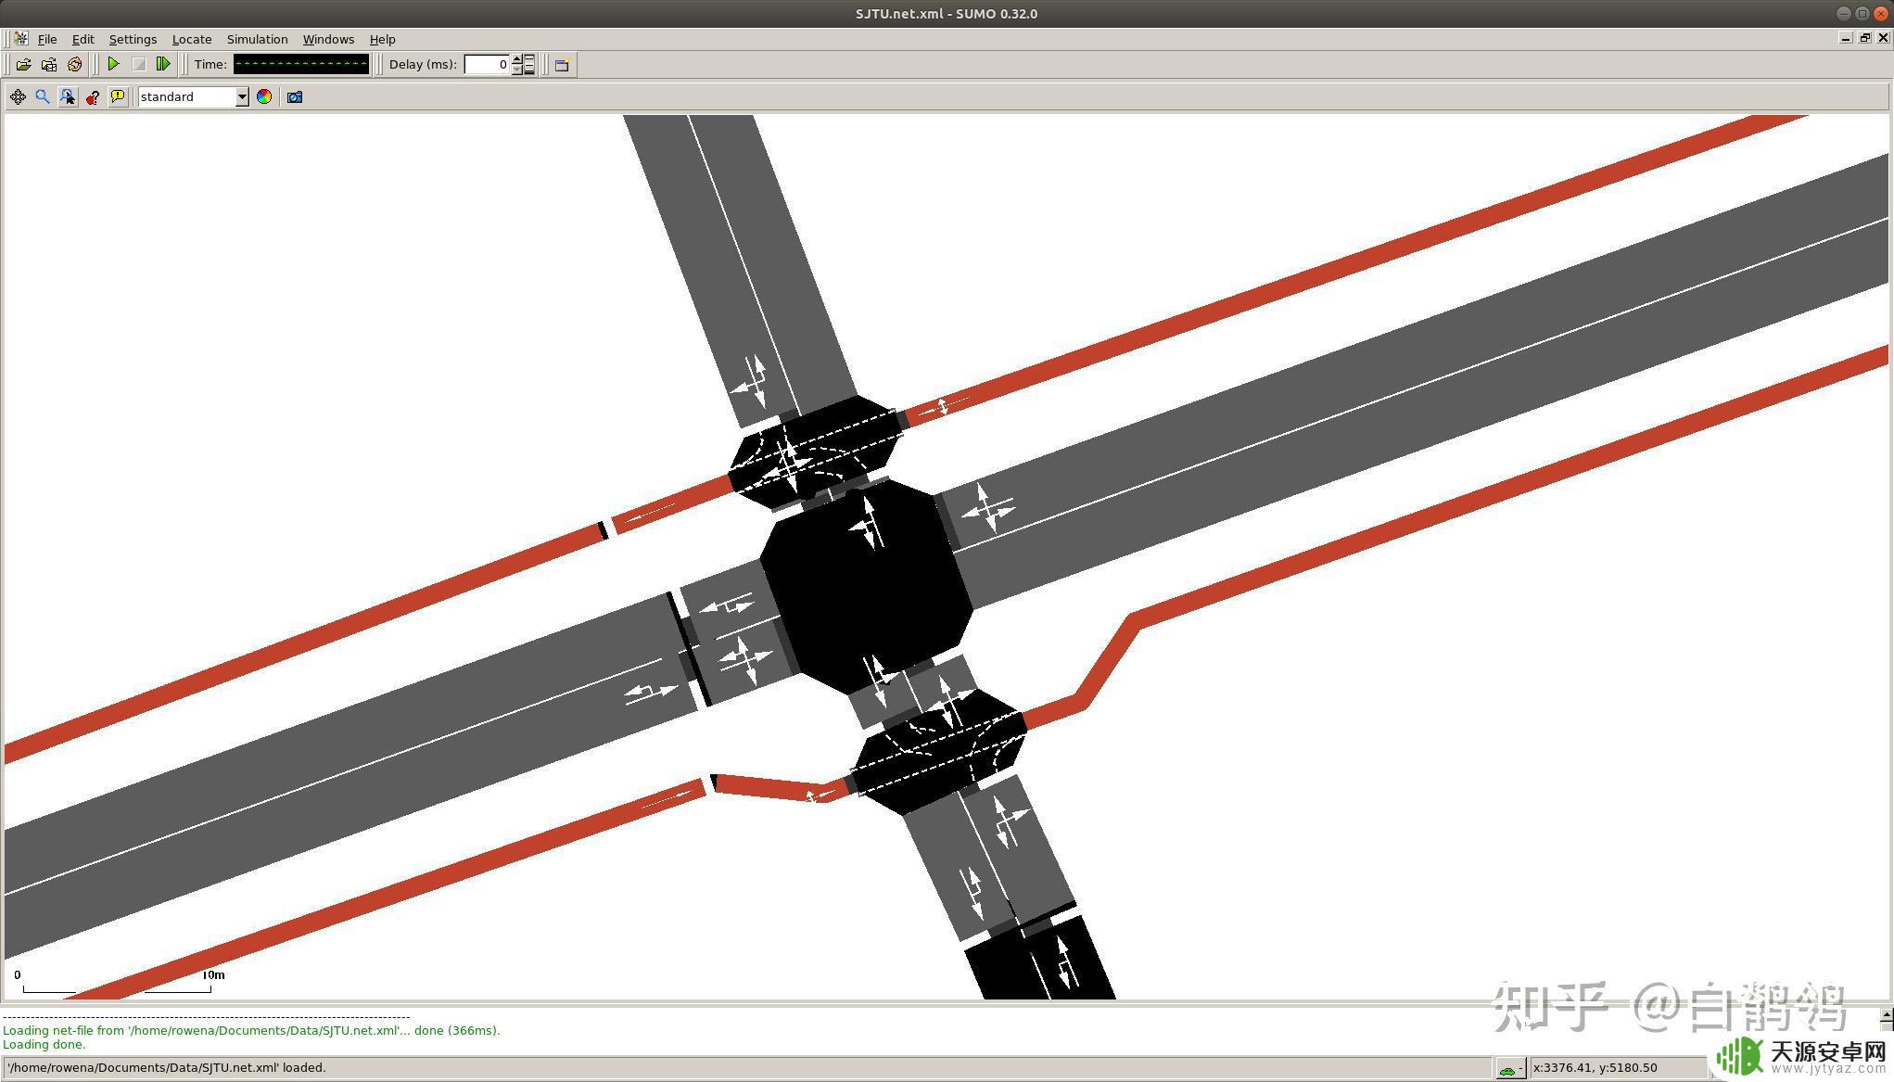Click the color wheel Edit Coloring Schemes icon
The image size is (1894, 1082).
point(264,96)
